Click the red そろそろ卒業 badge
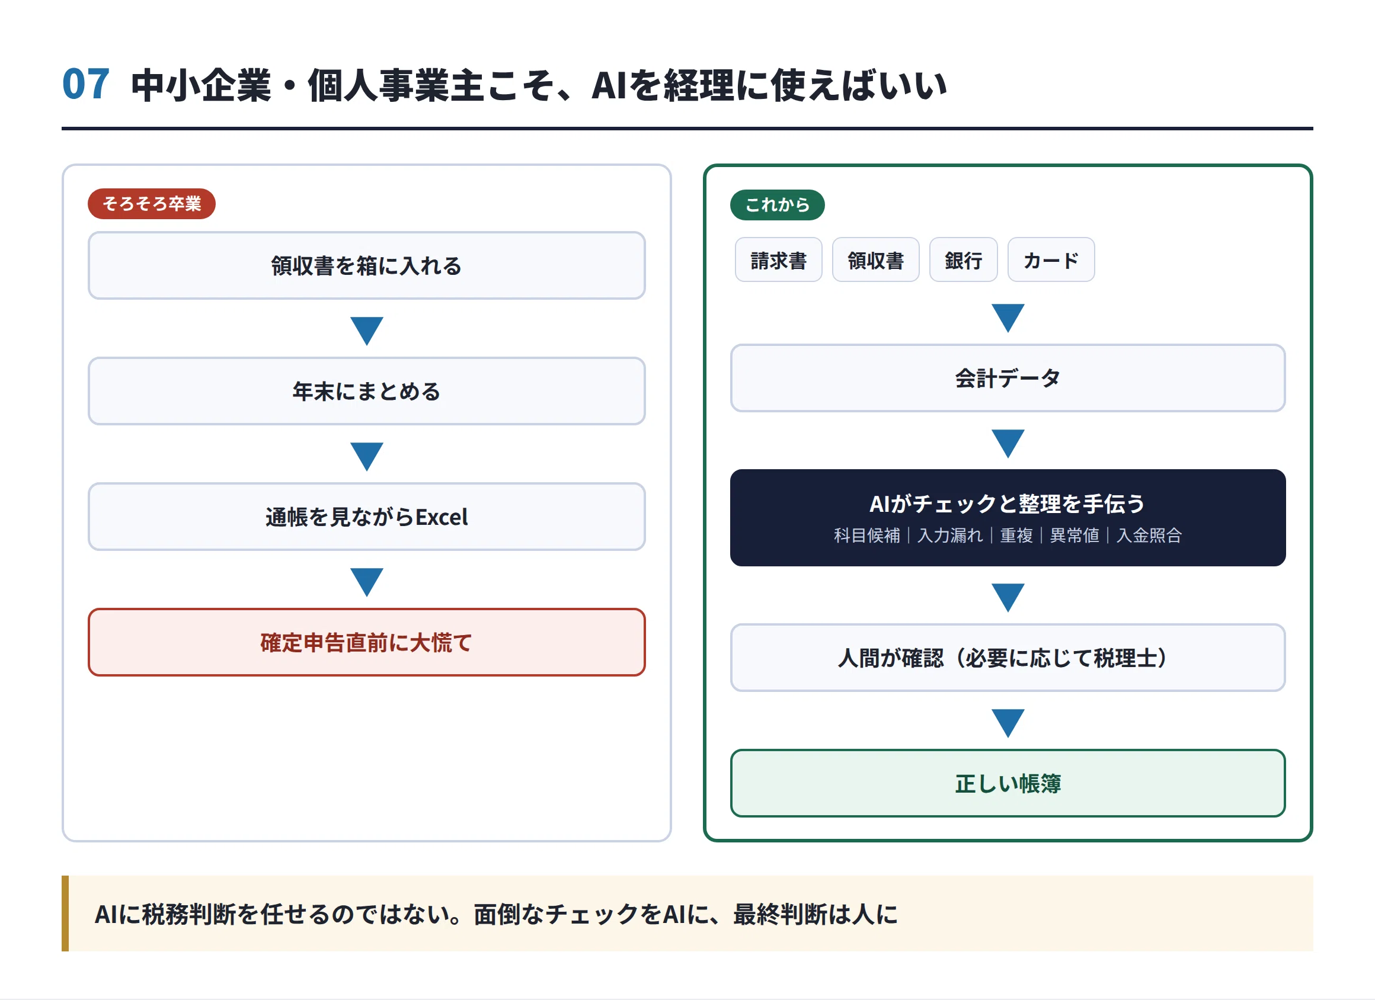Viewport: 1375px width, 1000px height. (x=152, y=204)
